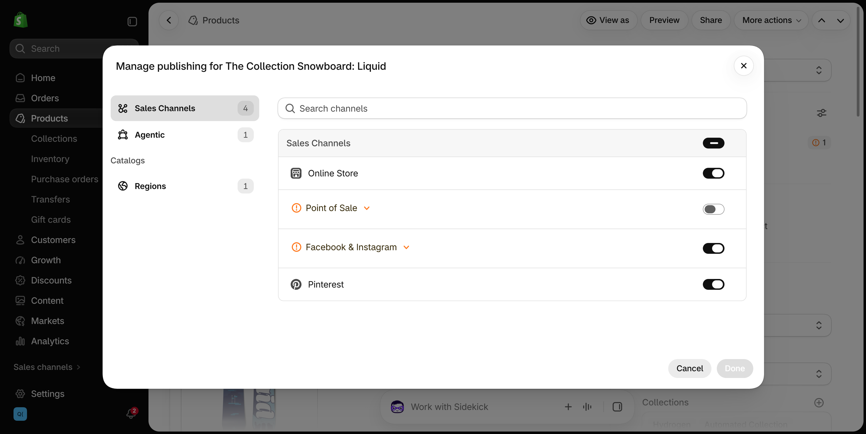
Task: Click the Pinterest channel icon
Action: coord(296,284)
